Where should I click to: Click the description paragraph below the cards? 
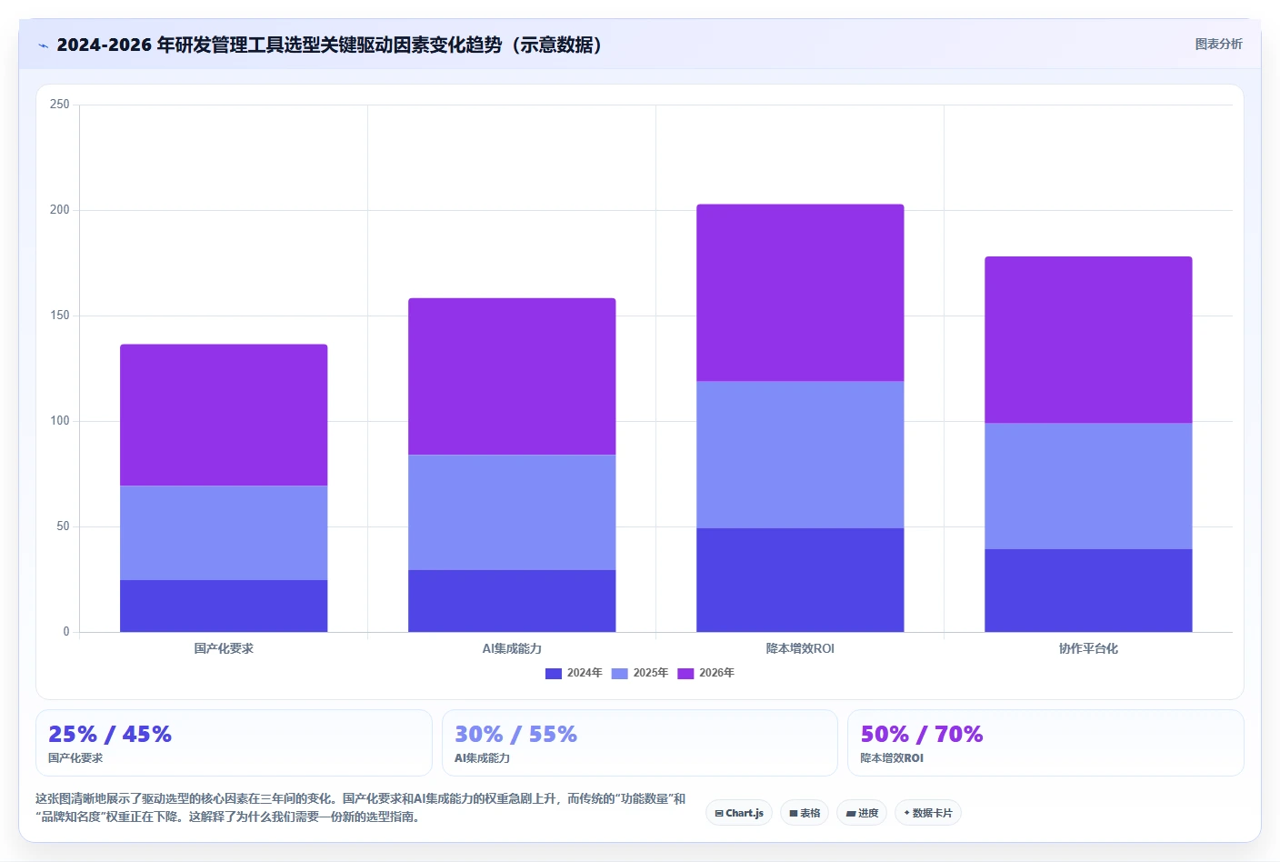pos(361,807)
